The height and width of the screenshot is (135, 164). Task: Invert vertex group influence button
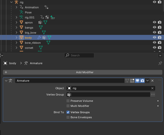153,95
